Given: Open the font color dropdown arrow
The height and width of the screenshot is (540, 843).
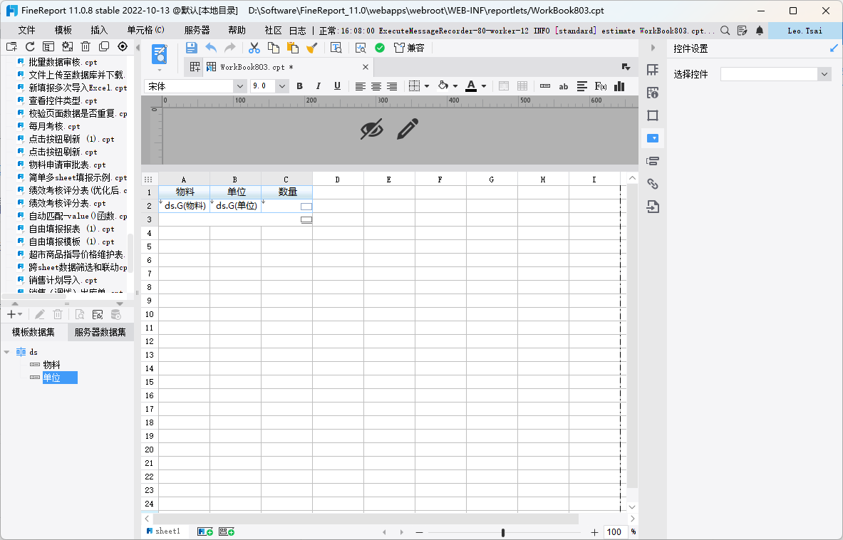Looking at the screenshot, I should (x=484, y=86).
